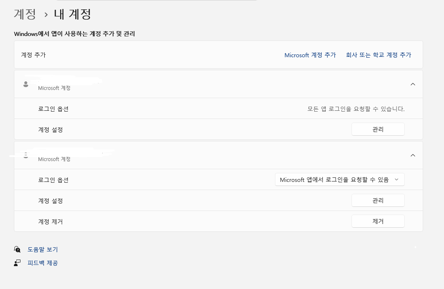Click the help icon beside 도움말 보기
This screenshot has height=289, width=444.
tap(17, 249)
